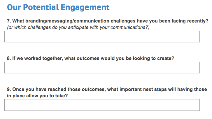This screenshot has height=119, width=212.
Task: Click the 'If we worked together' question label
Action: pyautogui.click(x=90, y=58)
